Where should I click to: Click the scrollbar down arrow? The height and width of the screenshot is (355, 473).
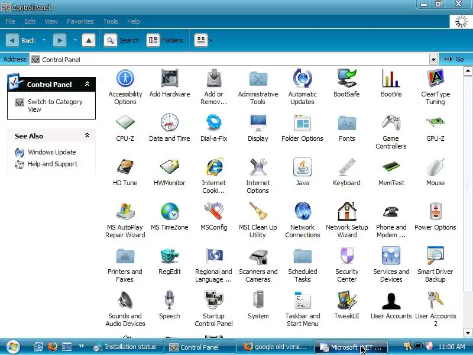(x=468, y=333)
